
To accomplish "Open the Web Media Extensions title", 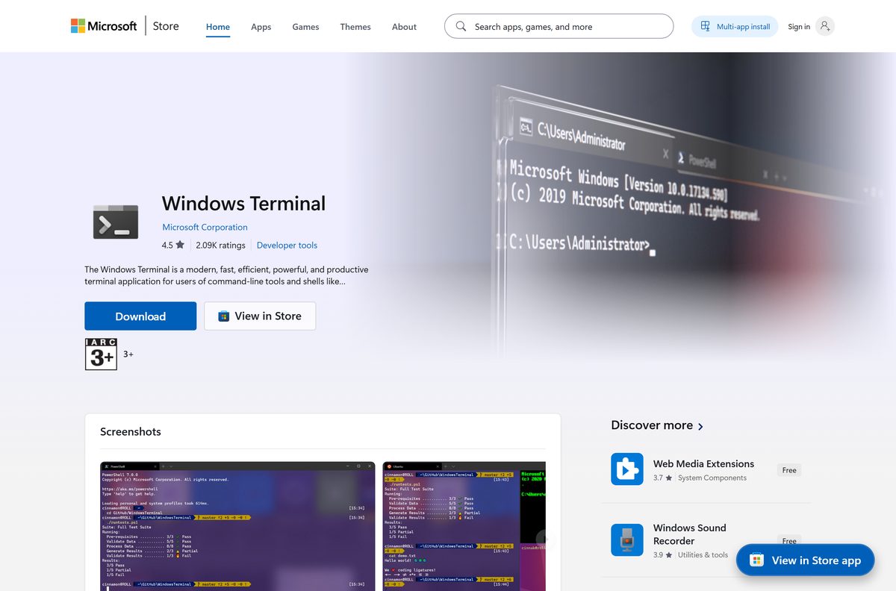I will [x=703, y=463].
